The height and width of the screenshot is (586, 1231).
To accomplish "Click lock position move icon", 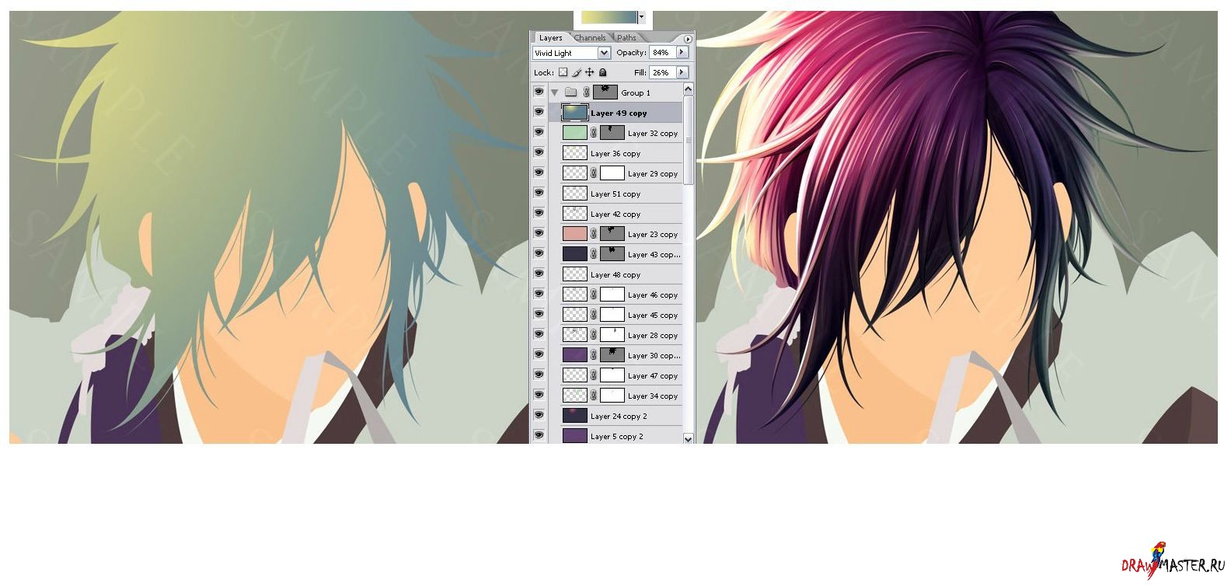I will coord(589,72).
